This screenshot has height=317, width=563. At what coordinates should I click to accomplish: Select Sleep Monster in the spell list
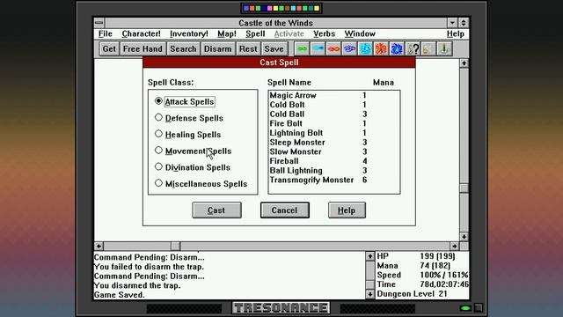[x=334, y=143]
